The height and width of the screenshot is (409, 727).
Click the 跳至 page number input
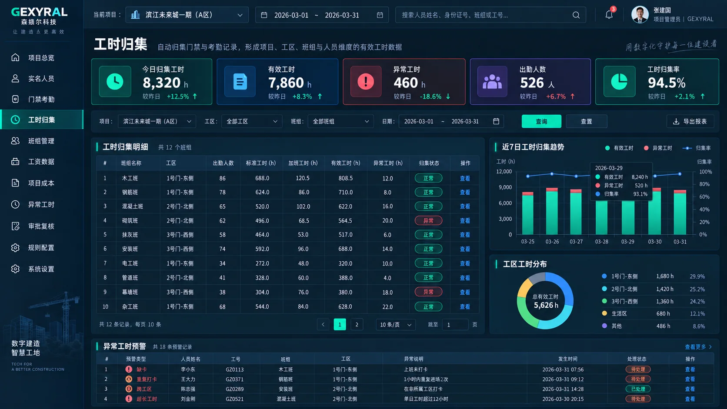tap(455, 325)
